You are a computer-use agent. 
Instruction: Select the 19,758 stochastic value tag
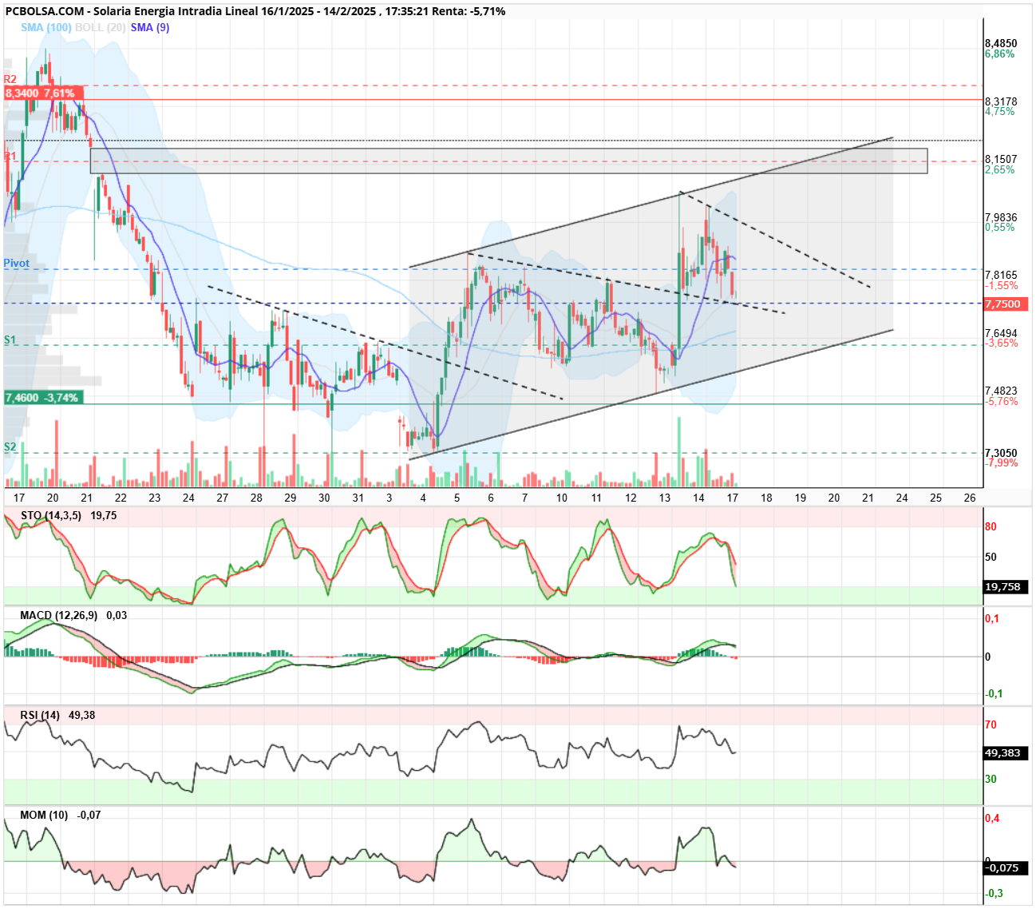pyautogui.click(x=1006, y=587)
